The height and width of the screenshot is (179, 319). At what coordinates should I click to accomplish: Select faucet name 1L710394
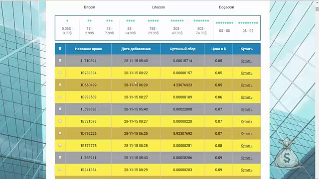point(88,61)
